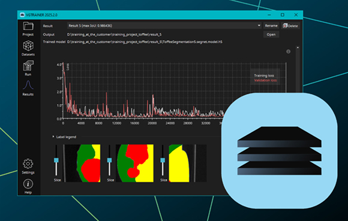Screen dimensions: 348x221
Task: Adjust the third Slice slider
Action: tap(163, 161)
